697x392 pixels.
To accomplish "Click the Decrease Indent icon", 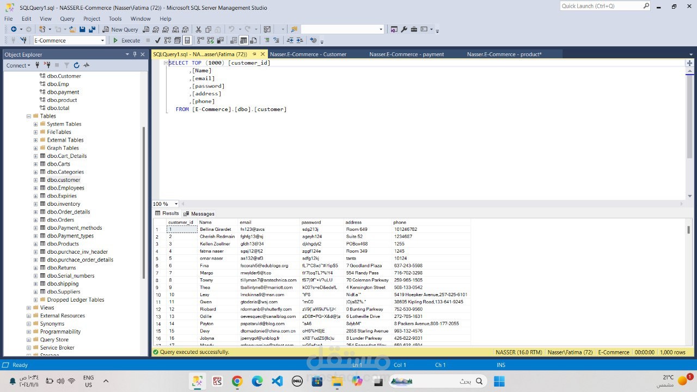I will [290, 40].
